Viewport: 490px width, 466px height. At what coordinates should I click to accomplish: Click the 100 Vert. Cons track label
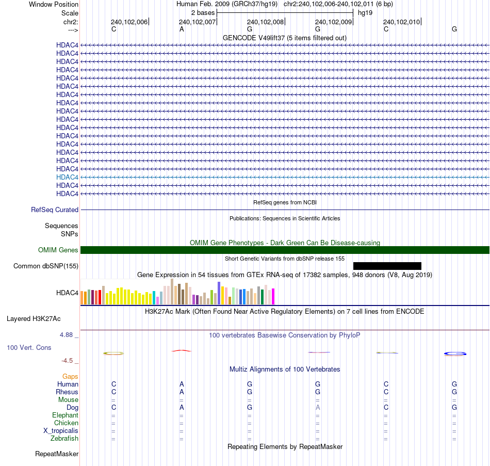tap(29, 348)
